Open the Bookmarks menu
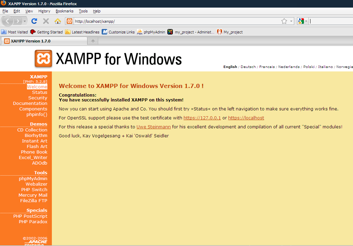 64,11
